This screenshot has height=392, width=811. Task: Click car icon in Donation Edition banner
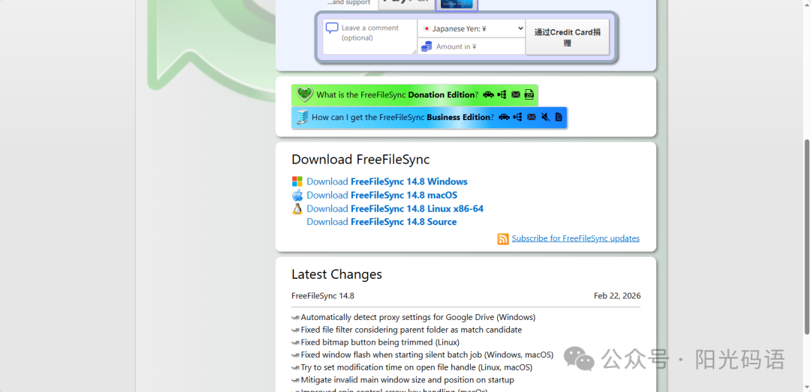click(488, 94)
